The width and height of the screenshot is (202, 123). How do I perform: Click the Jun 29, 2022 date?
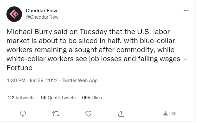44,80
